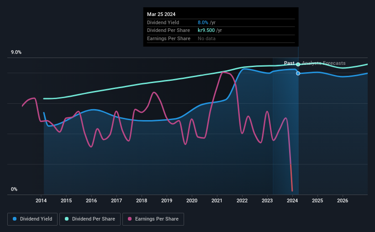The image size is (375, 232).
Task: Click the 2016 x-axis year label
Action: point(91,200)
